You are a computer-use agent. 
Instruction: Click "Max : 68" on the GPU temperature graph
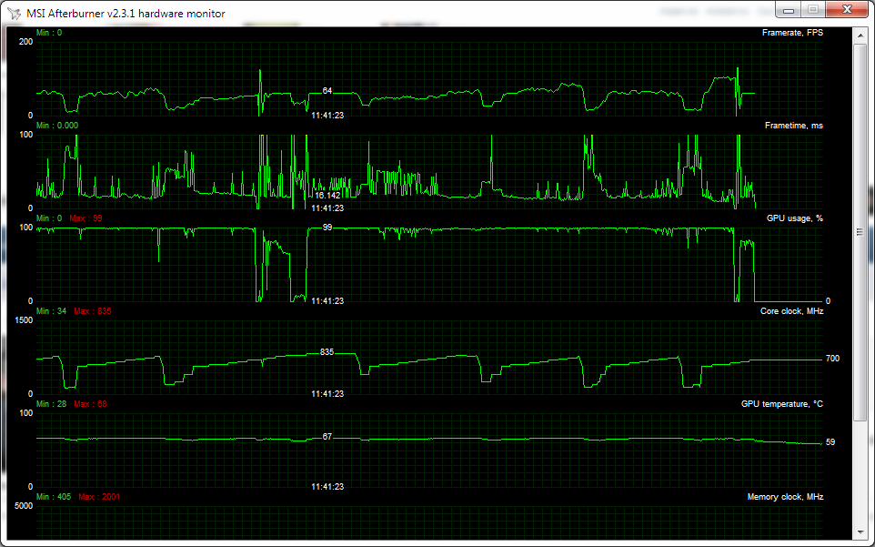90,403
